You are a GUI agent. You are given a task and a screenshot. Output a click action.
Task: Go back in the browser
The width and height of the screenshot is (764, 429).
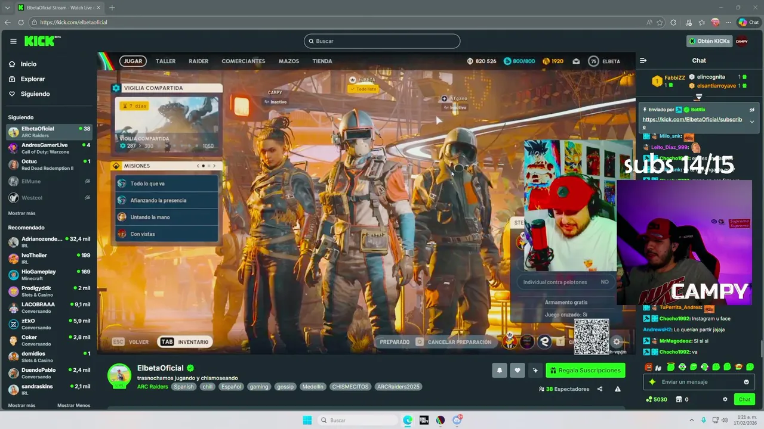tap(7, 23)
